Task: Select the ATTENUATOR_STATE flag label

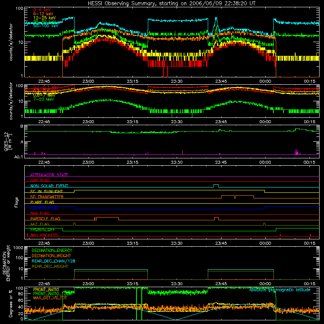Action: tap(49, 175)
